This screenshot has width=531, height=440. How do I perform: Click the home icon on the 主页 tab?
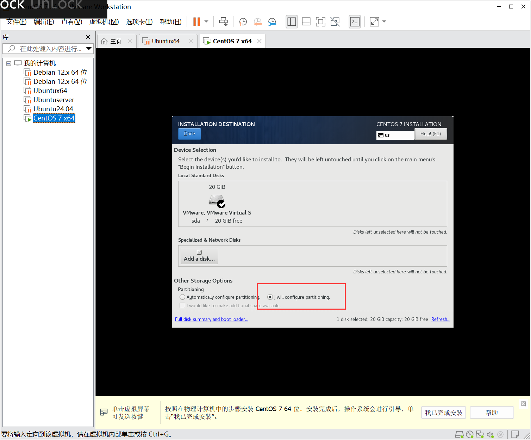pos(104,41)
